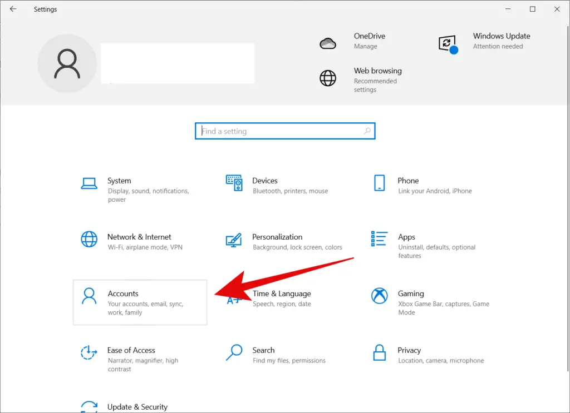
Task: Click Attention needed status text
Action: tap(498, 46)
